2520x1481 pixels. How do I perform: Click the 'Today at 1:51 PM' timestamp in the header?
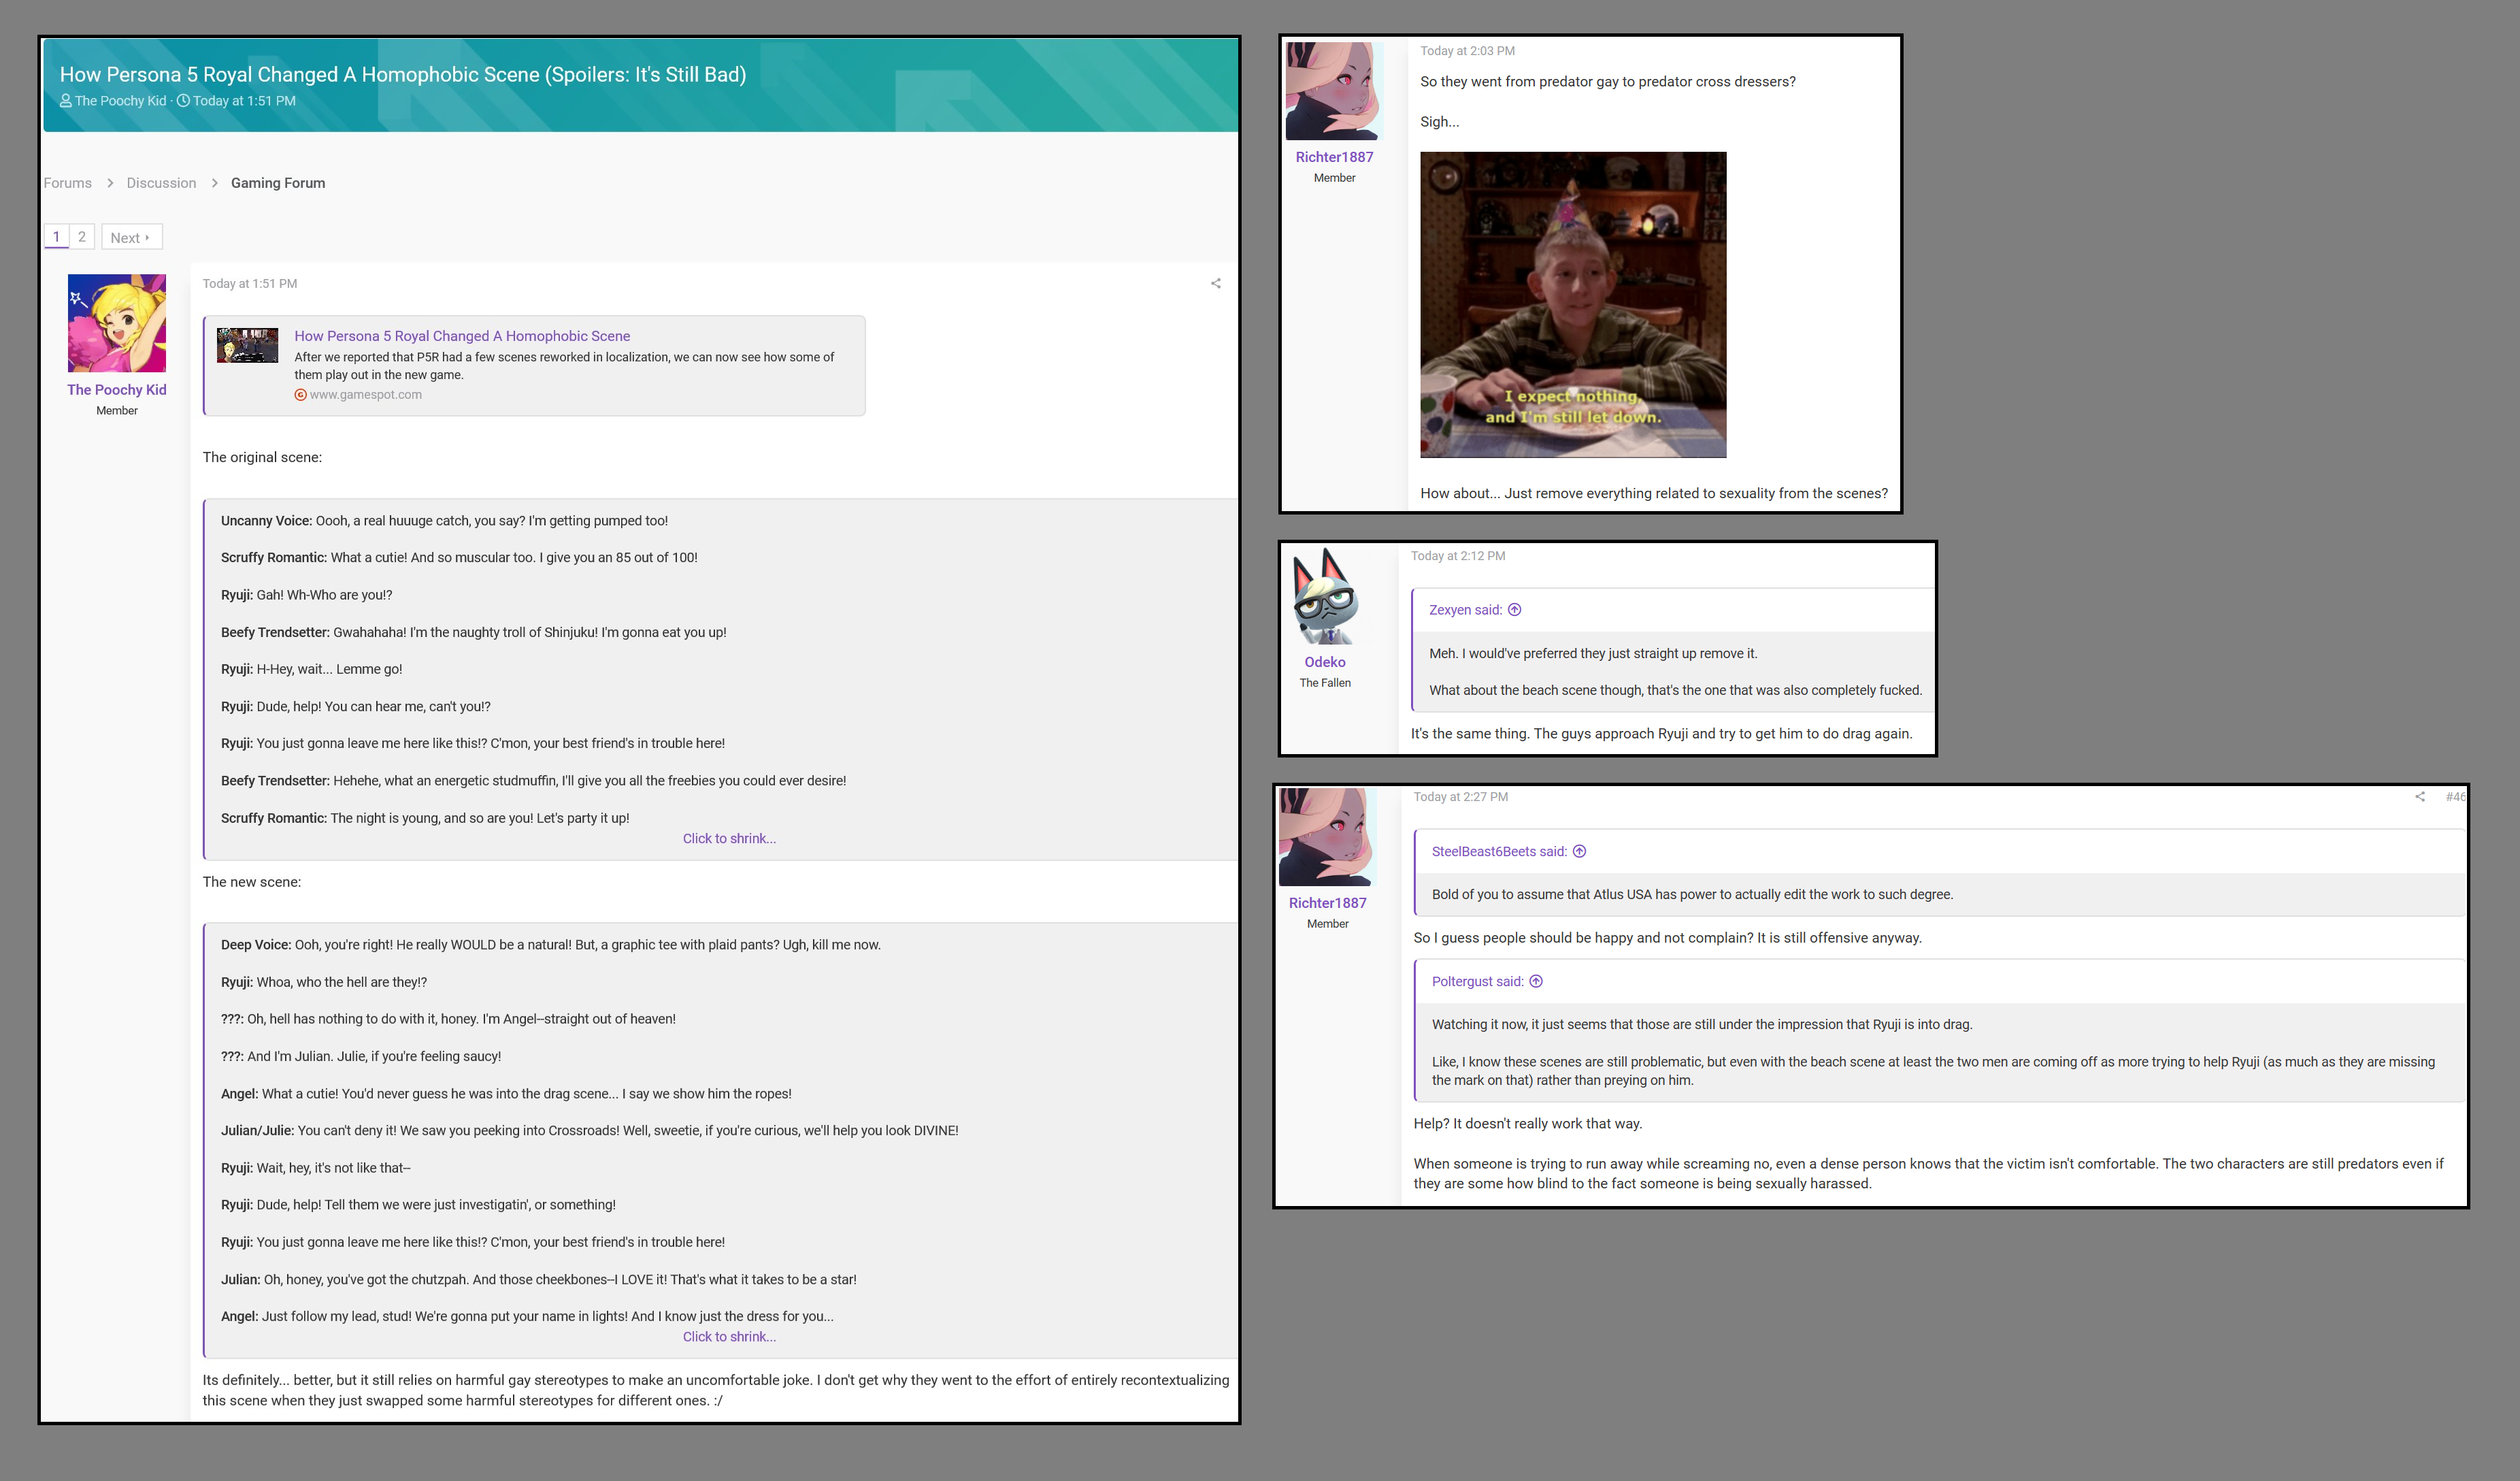[x=244, y=101]
